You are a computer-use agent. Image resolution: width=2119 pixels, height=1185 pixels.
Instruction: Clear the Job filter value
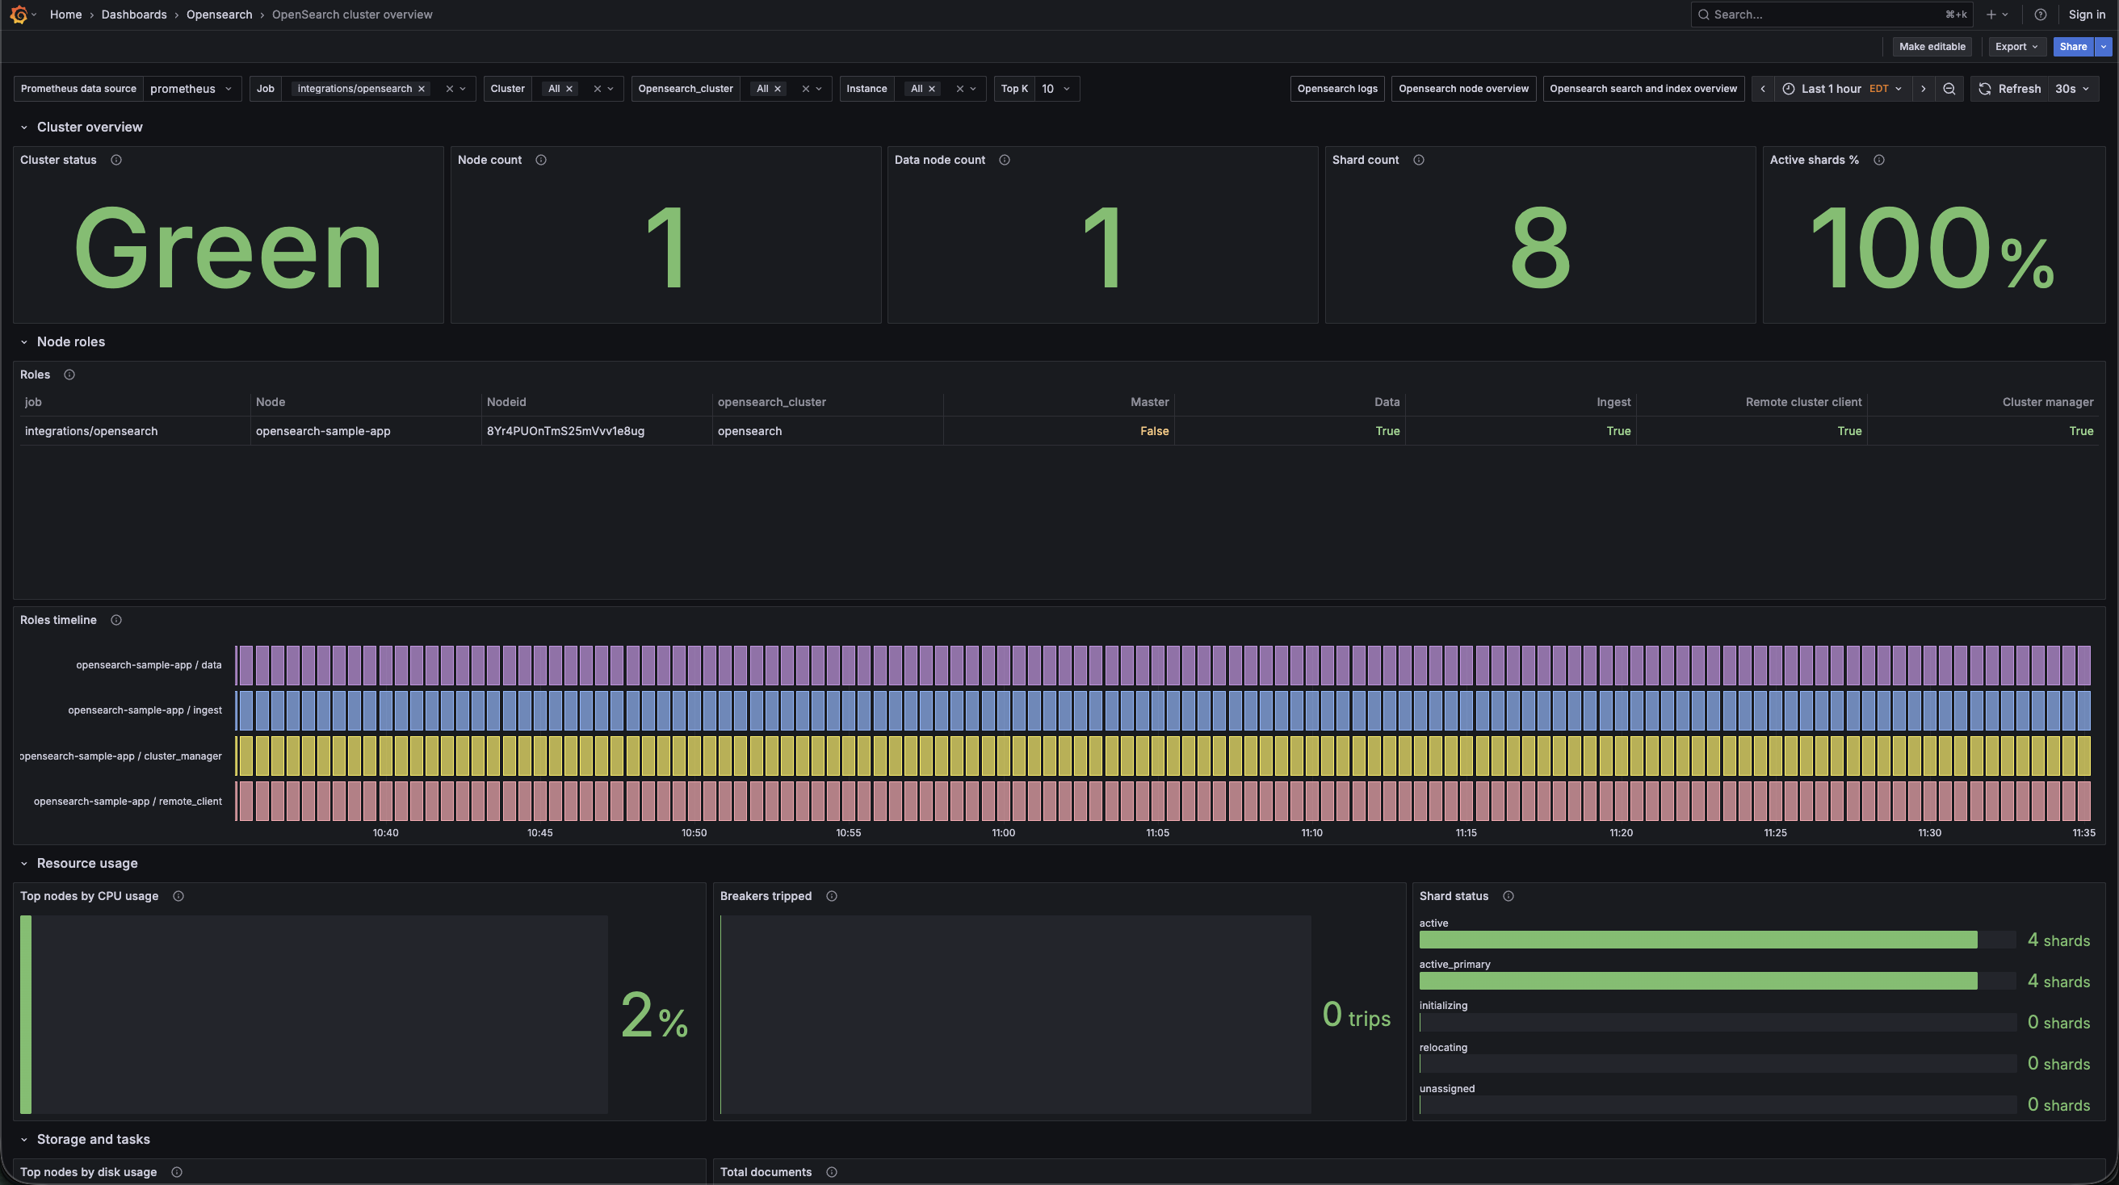pyautogui.click(x=449, y=89)
